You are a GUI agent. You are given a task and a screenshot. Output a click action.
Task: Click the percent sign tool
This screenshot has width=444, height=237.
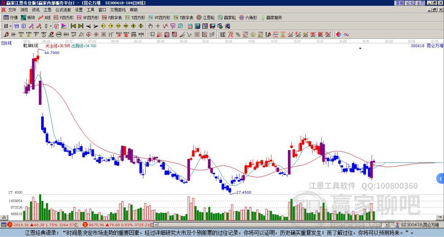coord(238,35)
